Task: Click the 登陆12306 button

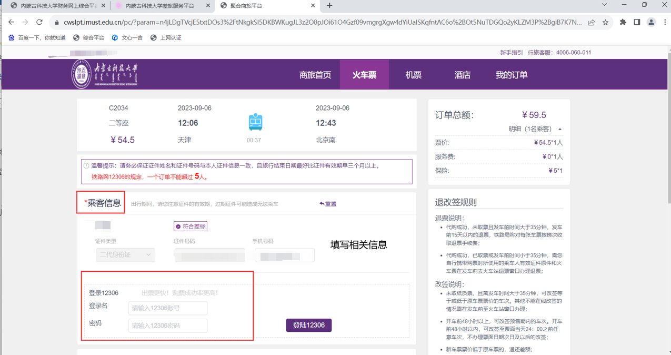Action: 309,325
